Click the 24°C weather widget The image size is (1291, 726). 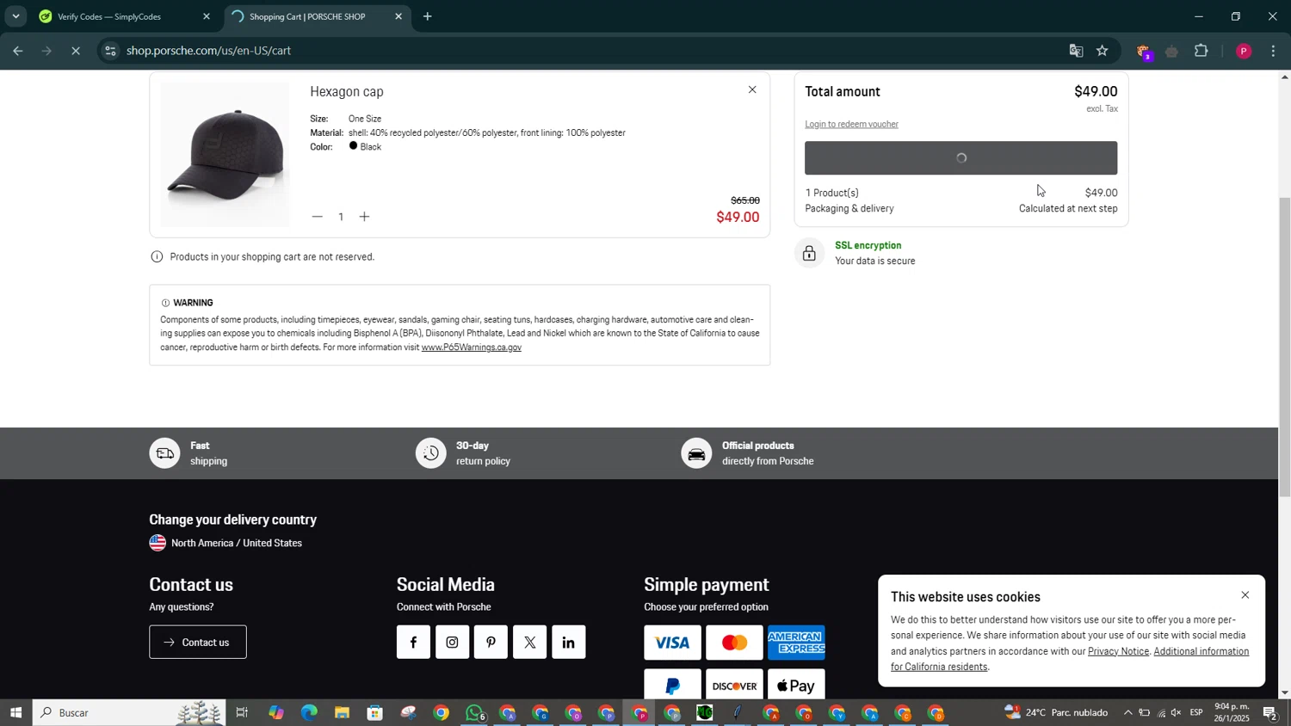click(x=1056, y=712)
